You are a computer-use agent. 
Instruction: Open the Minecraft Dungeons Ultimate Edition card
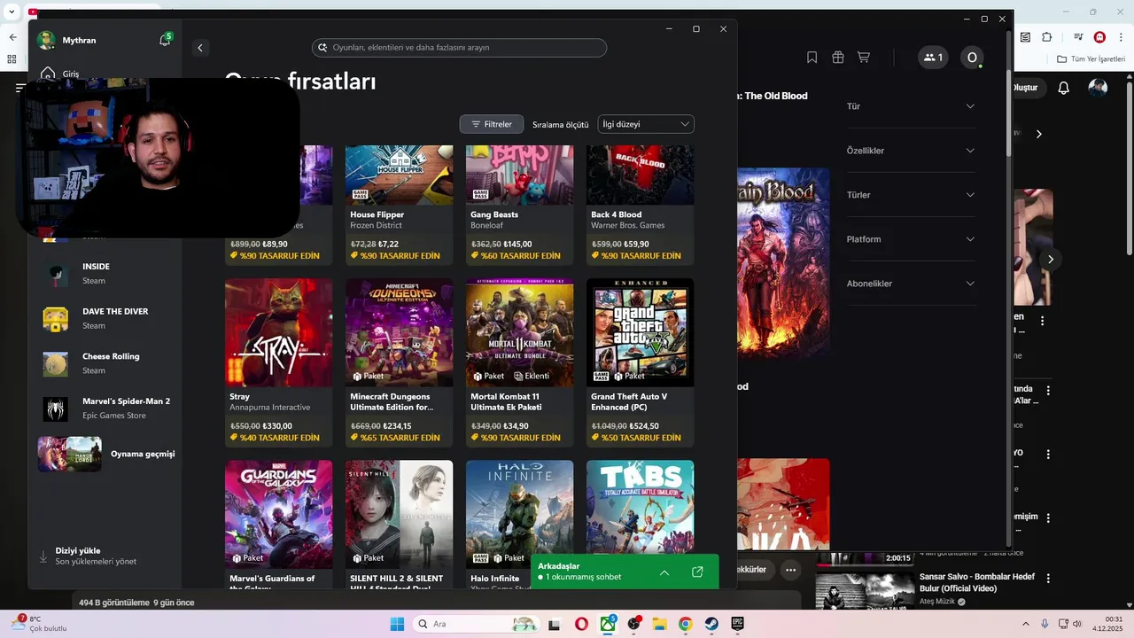pyautogui.click(x=400, y=362)
